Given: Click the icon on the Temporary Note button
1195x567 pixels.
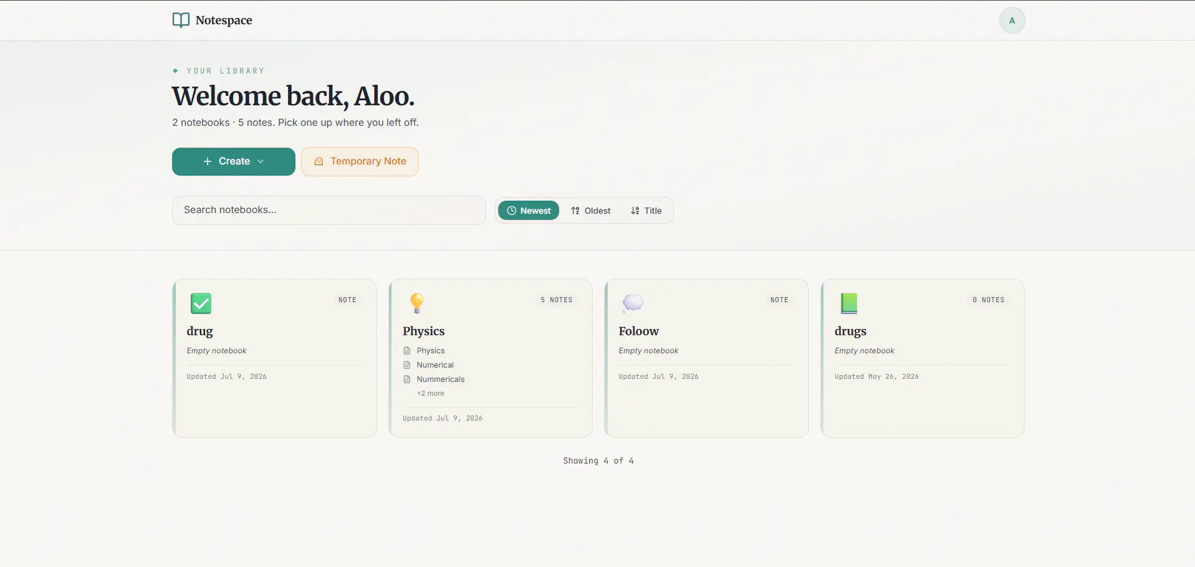Looking at the screenshot, I should [x=319, y=161].
